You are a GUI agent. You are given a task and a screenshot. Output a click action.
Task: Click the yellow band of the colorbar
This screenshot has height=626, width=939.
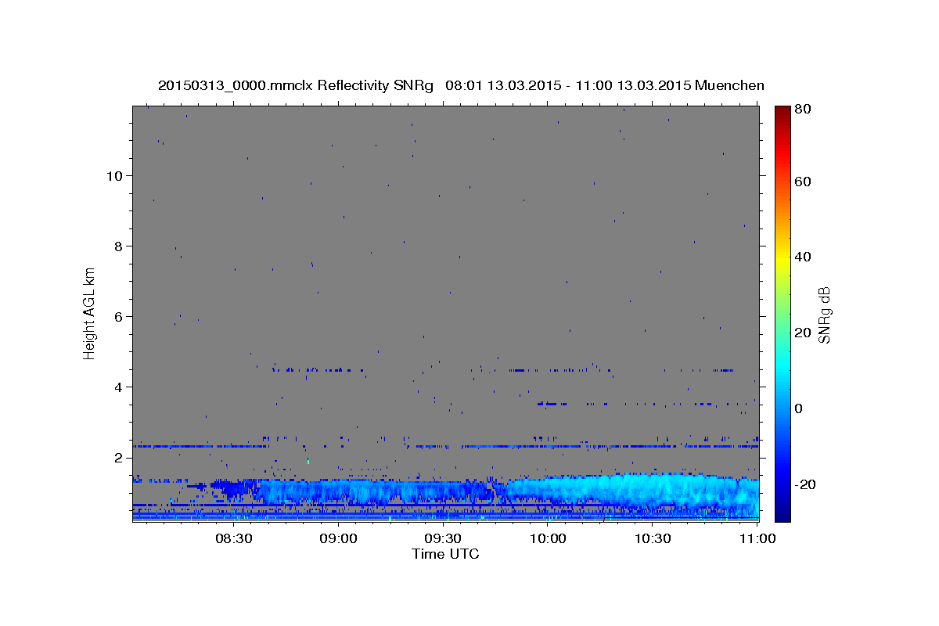click(x=782, y=257)
